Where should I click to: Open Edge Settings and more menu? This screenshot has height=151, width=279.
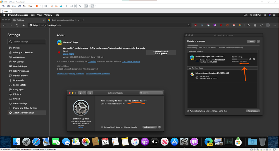(x=275, y=25)
